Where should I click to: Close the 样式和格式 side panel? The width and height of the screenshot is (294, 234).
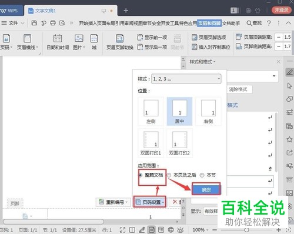279,62
